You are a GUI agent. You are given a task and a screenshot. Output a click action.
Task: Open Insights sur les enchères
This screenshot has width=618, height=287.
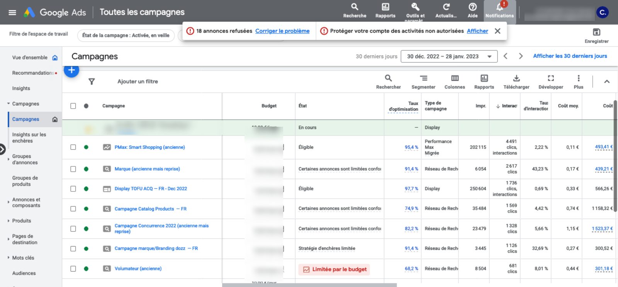(x=29, y=138)
